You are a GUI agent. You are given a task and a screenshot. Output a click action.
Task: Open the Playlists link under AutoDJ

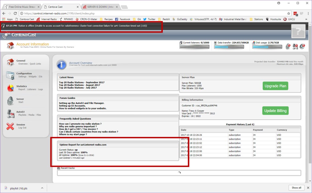click(22, 115)
